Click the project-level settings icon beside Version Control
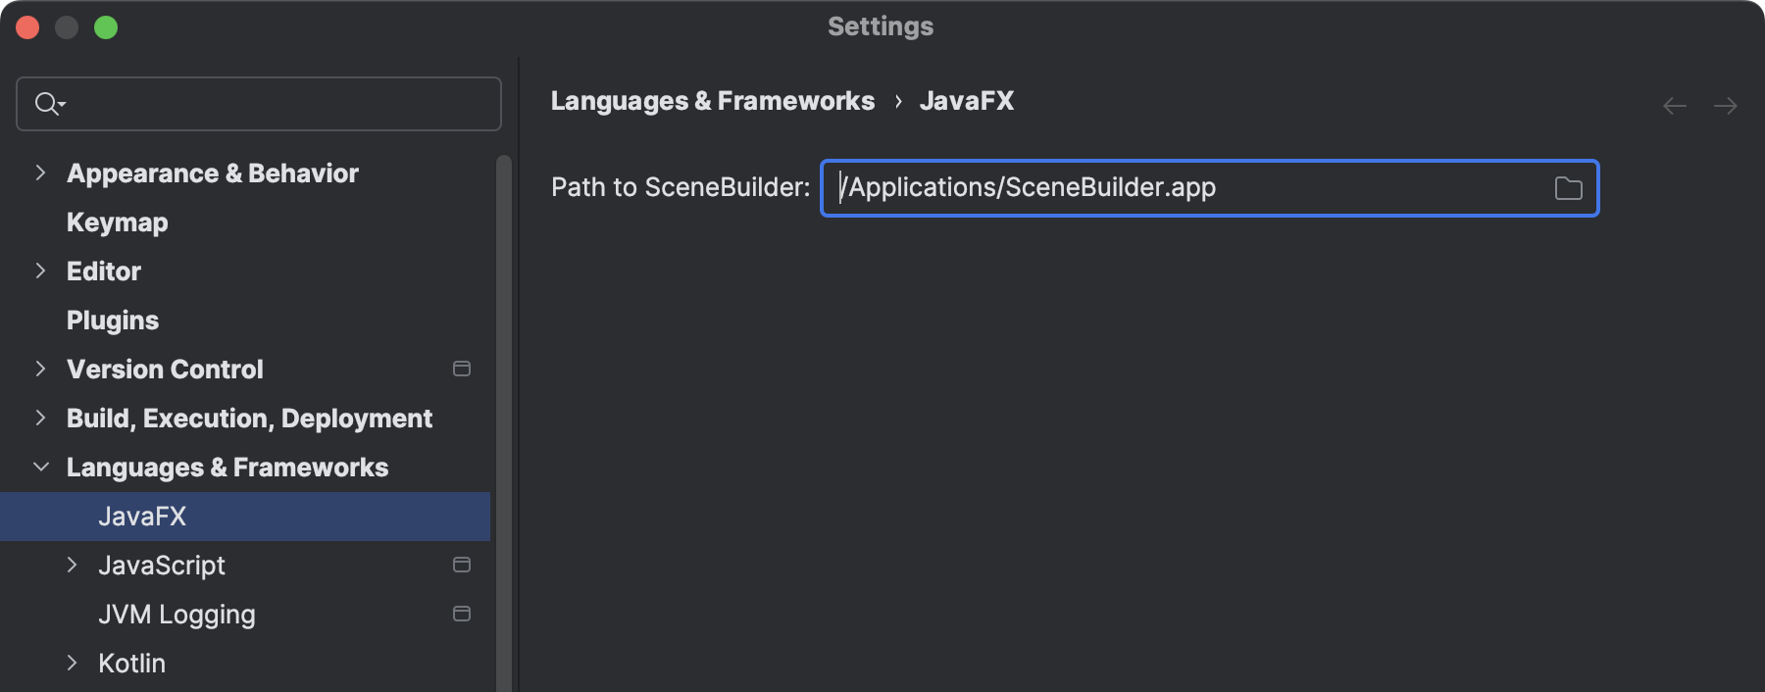The width and height of the screenshot is (1765, 692). [461, 369]
